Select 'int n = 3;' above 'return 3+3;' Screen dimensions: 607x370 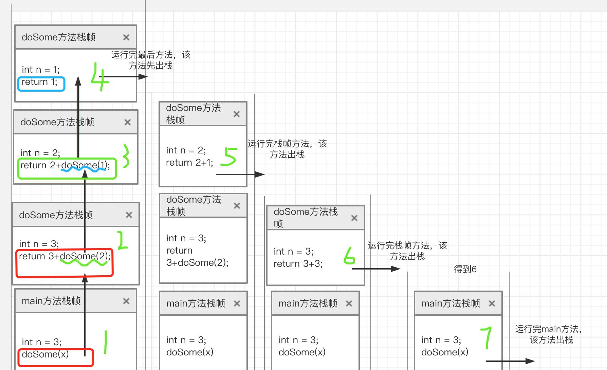pos(294,252)
